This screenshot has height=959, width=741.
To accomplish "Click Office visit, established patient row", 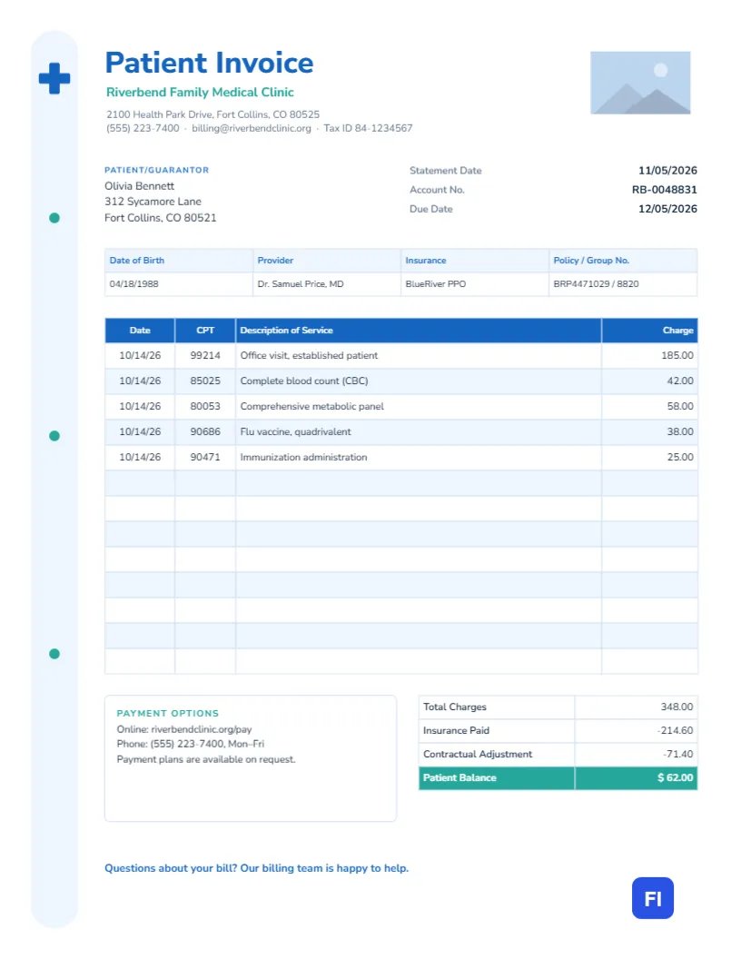I will pyautogui.click(x=401, y=355).
